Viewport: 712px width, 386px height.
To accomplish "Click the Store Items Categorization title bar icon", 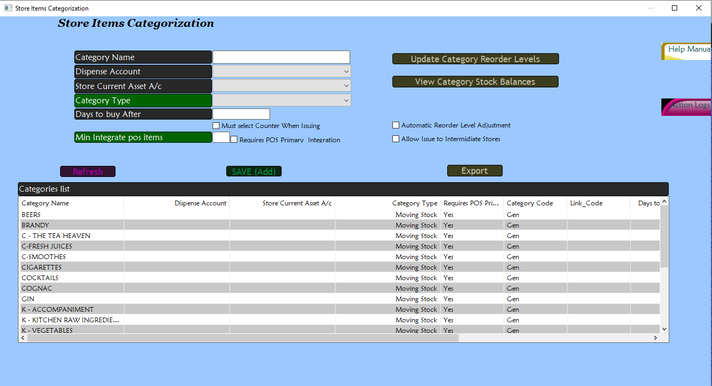I will [8, 8].
